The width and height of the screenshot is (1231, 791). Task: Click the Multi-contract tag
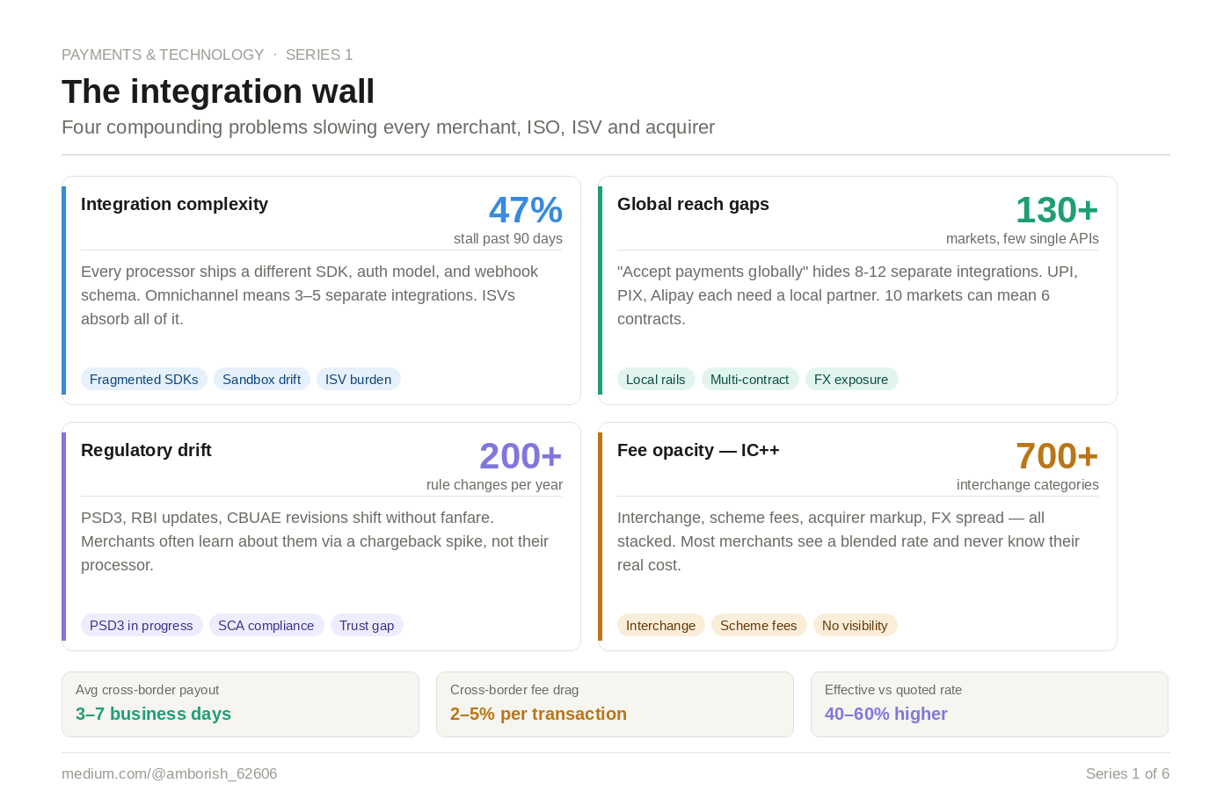750,379
